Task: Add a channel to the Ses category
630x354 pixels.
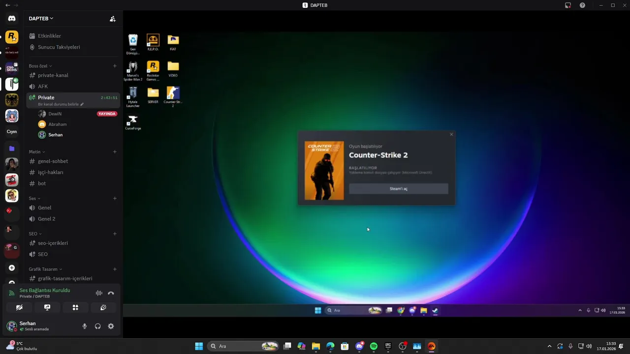Action: (115, 199)
